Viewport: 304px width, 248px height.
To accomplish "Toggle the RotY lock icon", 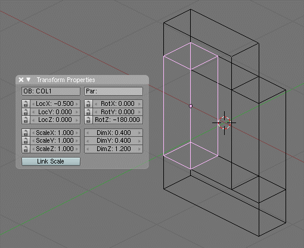I will pos(88,112).
